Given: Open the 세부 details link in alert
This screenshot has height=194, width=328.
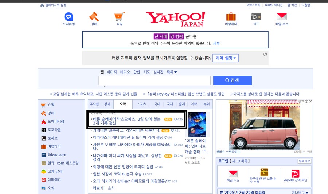Looking at the screenshot, I should (x=216, y=43).
